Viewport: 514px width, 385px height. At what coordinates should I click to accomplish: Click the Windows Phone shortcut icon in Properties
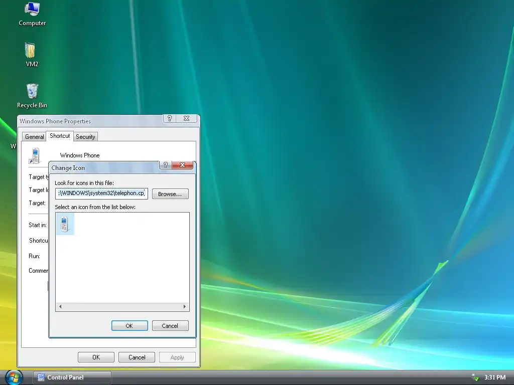coord(35,155)
